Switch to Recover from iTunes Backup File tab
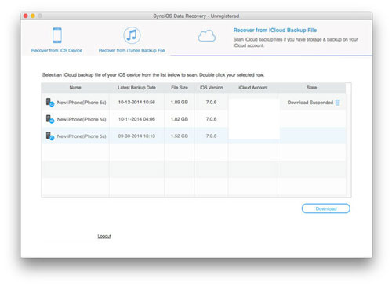The width and height of the screenshot is (392, 286). pyautogui.click(x=132, y=50)
